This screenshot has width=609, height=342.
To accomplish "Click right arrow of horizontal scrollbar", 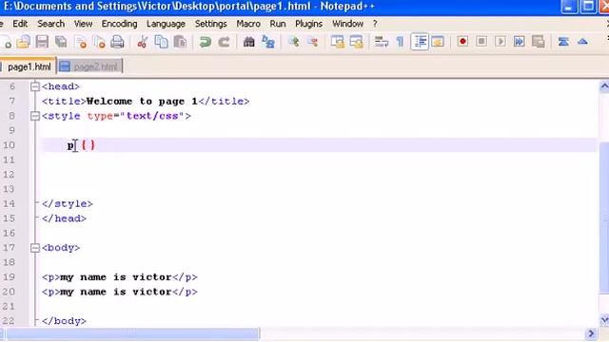I will click(x=591, y=333).
